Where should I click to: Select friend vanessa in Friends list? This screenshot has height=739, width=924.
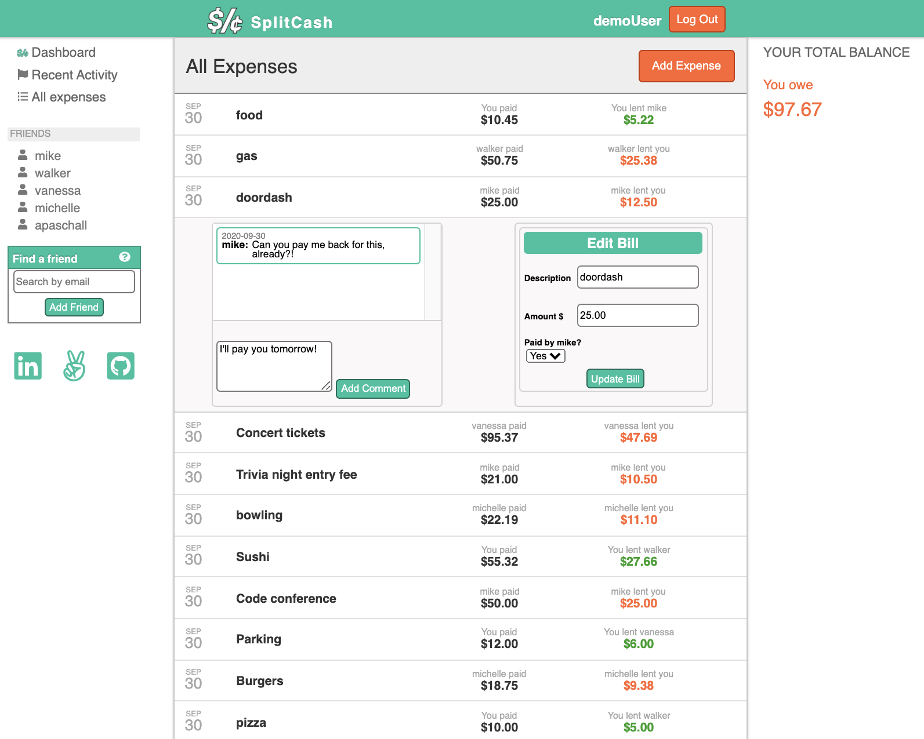coord(57,191)
